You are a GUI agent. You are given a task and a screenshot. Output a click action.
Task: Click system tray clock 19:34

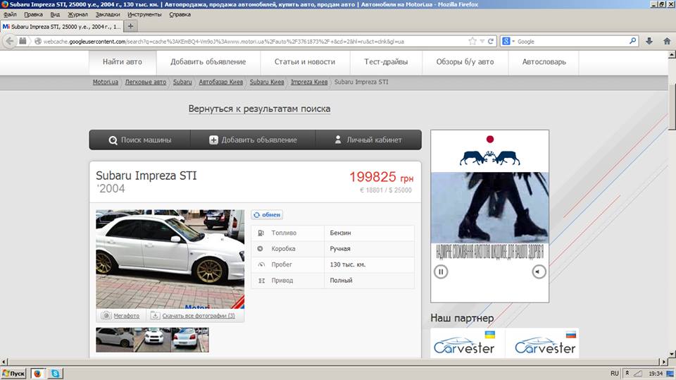point(656,374)
